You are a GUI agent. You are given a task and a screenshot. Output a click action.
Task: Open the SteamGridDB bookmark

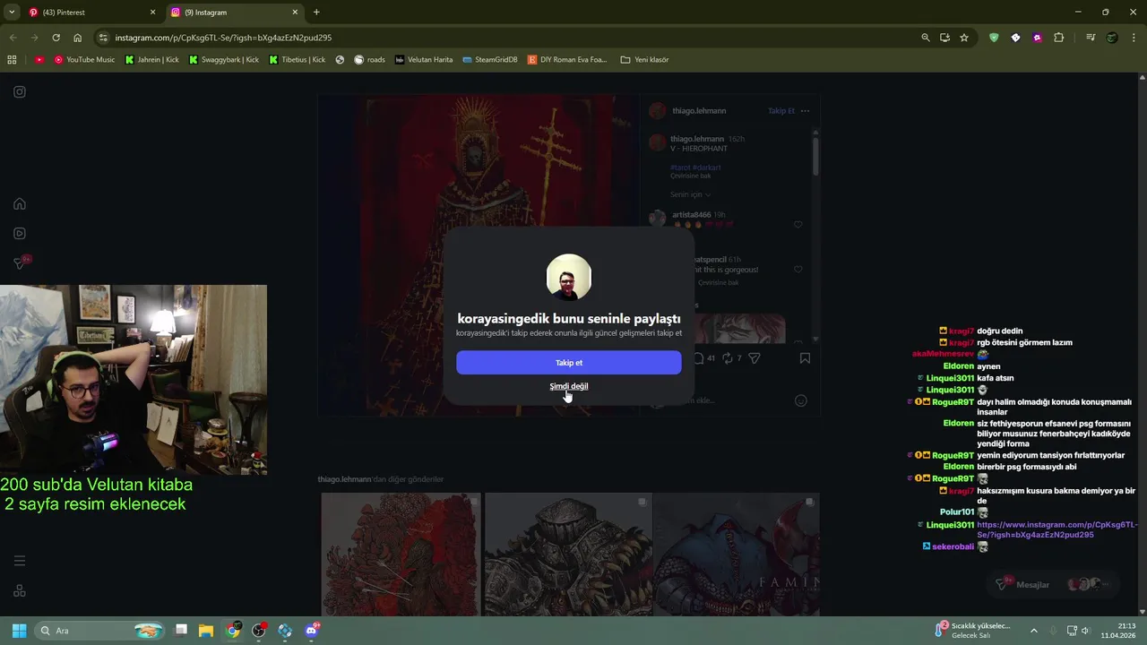coord(490,59)
